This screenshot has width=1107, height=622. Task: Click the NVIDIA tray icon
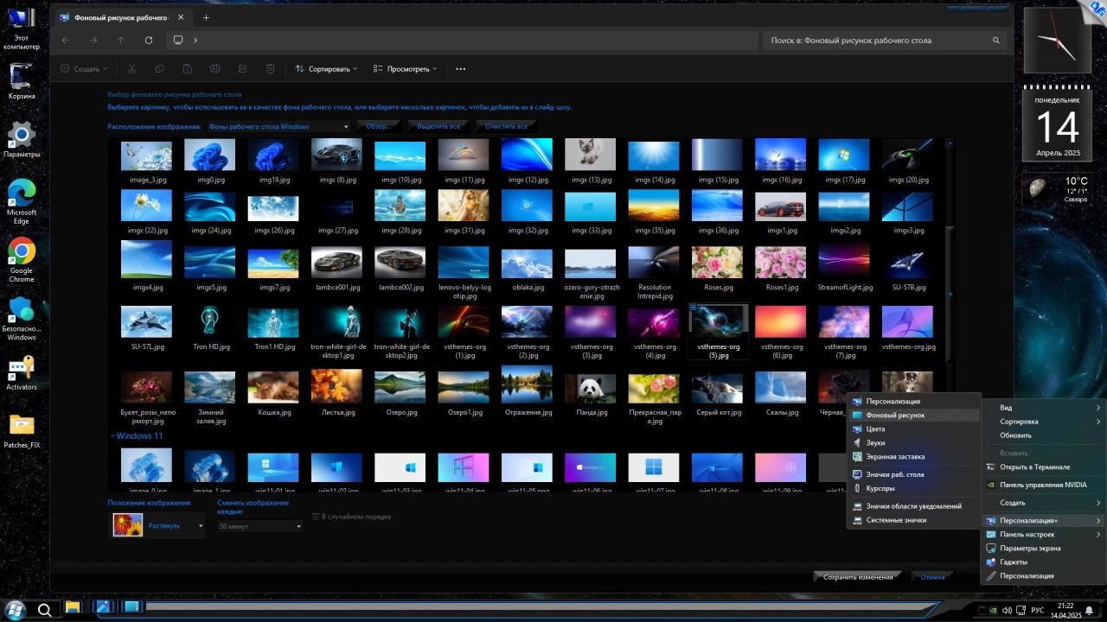pos(994,610)
